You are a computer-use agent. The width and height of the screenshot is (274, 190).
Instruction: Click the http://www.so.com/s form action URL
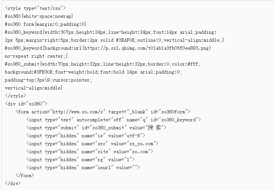78,112
